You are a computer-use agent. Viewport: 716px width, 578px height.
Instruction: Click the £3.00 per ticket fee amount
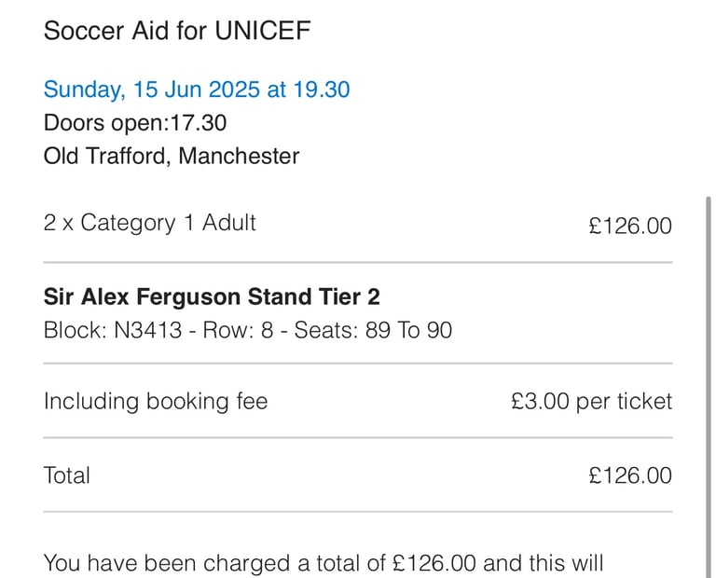coord(591,401)
